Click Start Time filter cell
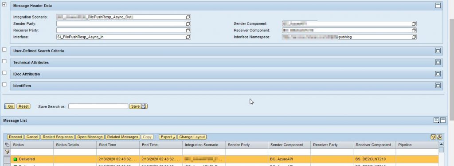The width and height of the screenshot is (454, 166). coord(118,152)
